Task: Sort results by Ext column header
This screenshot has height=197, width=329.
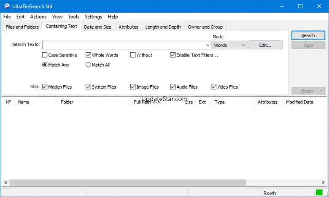Action: 203,102
